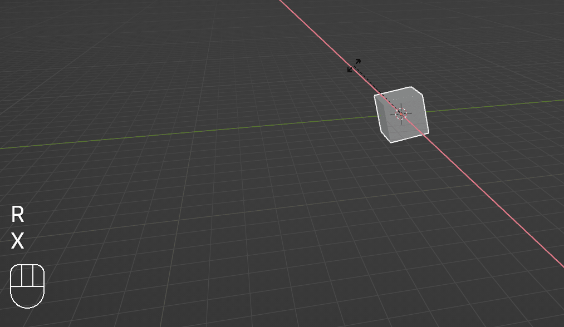564x327 pixels.
Task: Click the left button of the mouse overlay
Action: point(16,276)
